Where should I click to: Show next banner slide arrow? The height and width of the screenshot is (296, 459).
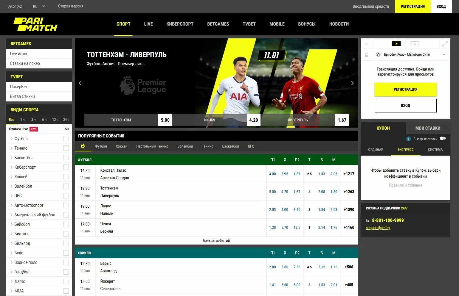click(x=352, y=83)
